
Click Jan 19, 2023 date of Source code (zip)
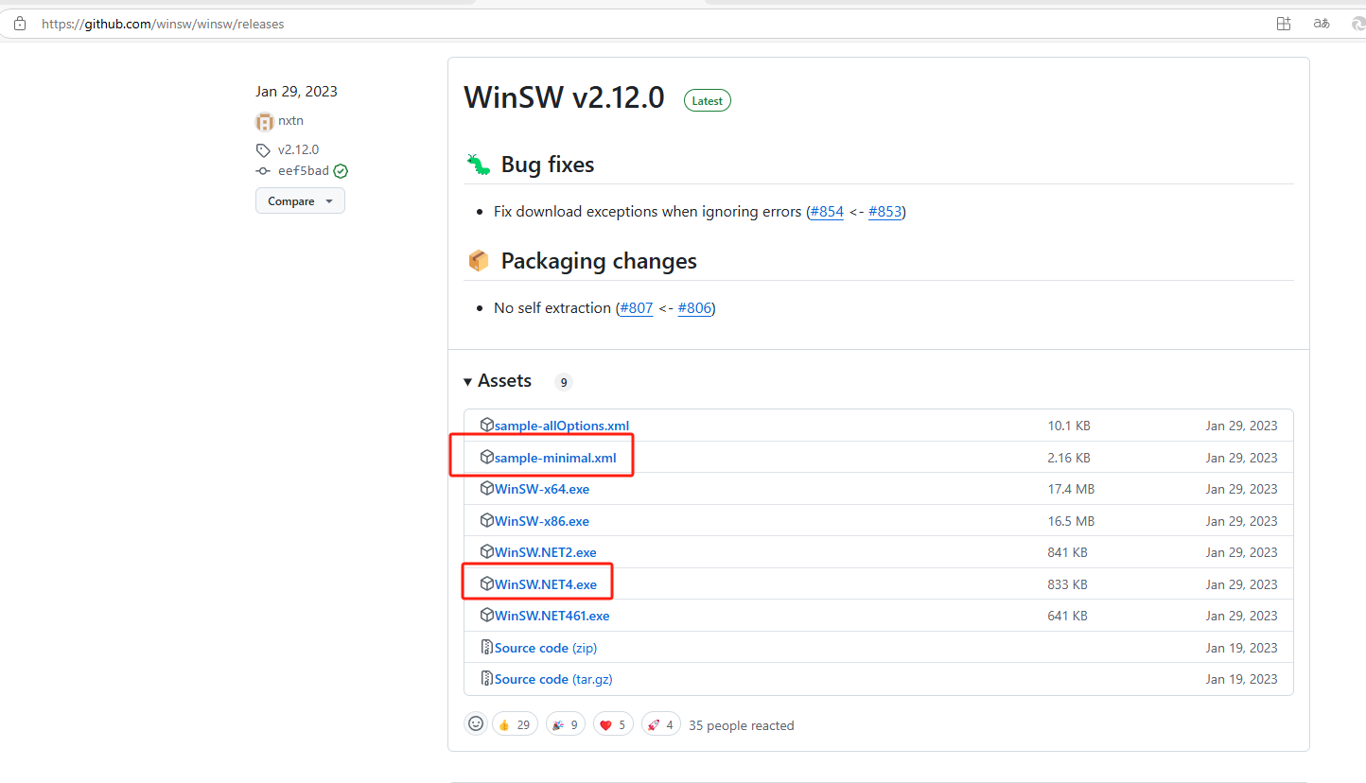coord(1241,648)
